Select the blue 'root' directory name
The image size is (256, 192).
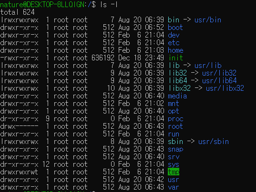175,126
